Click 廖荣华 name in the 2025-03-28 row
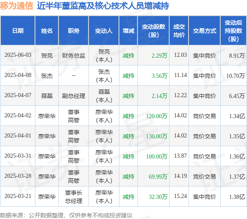Image resolution: width=247 pixels, height=219 pixels. tap(47, 177)
